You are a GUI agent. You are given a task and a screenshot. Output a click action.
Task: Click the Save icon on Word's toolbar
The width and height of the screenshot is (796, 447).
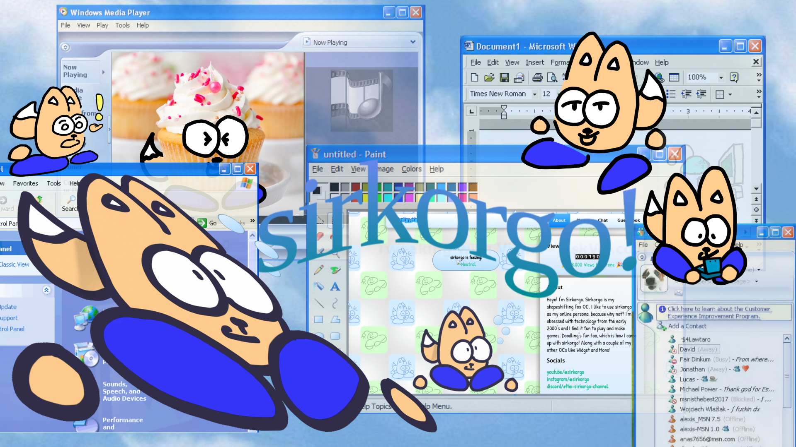[x=504, y=77]
